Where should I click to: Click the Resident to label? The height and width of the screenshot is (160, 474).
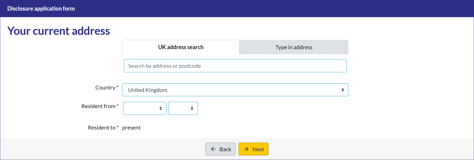(x=103, y=127)
